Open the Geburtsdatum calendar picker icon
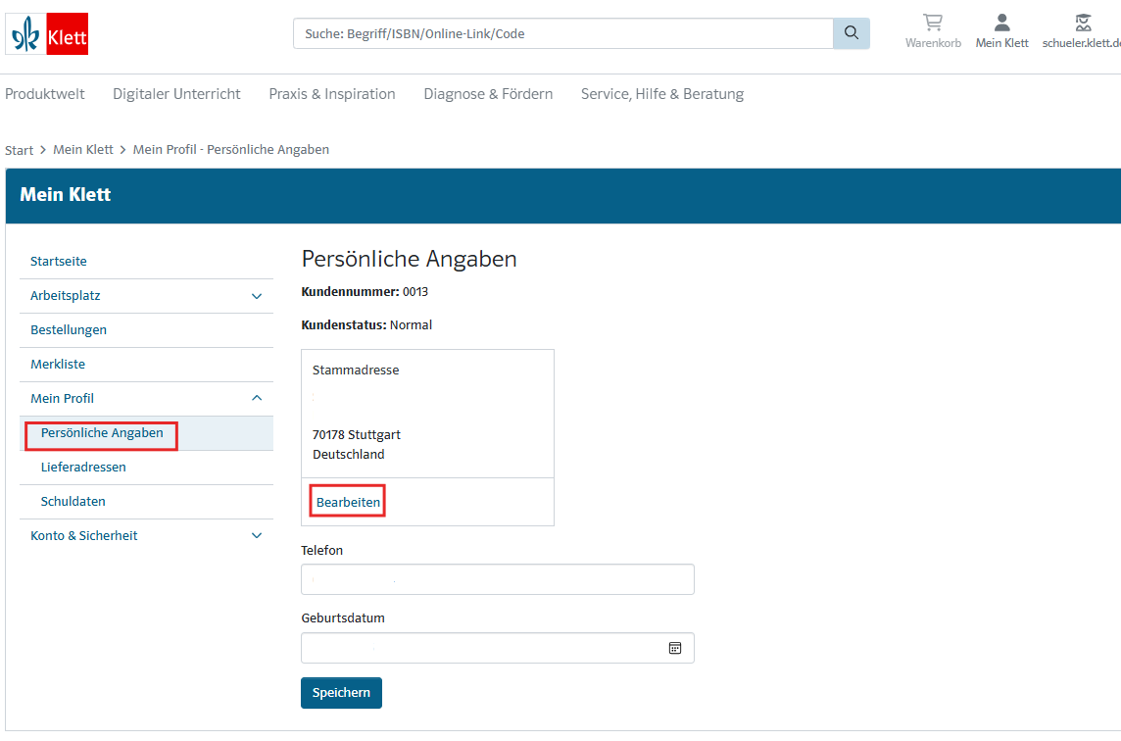Screen dimensions: 1121x741 [x=675, y=648]
